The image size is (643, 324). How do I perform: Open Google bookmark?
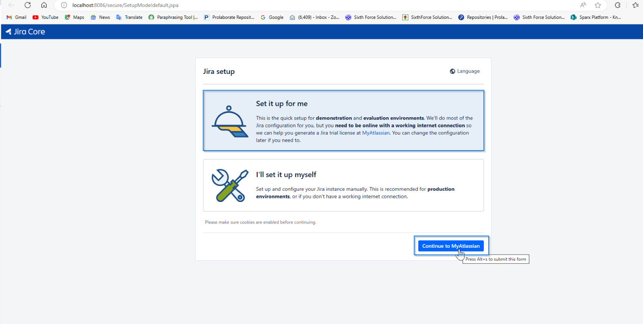point(272,17)
